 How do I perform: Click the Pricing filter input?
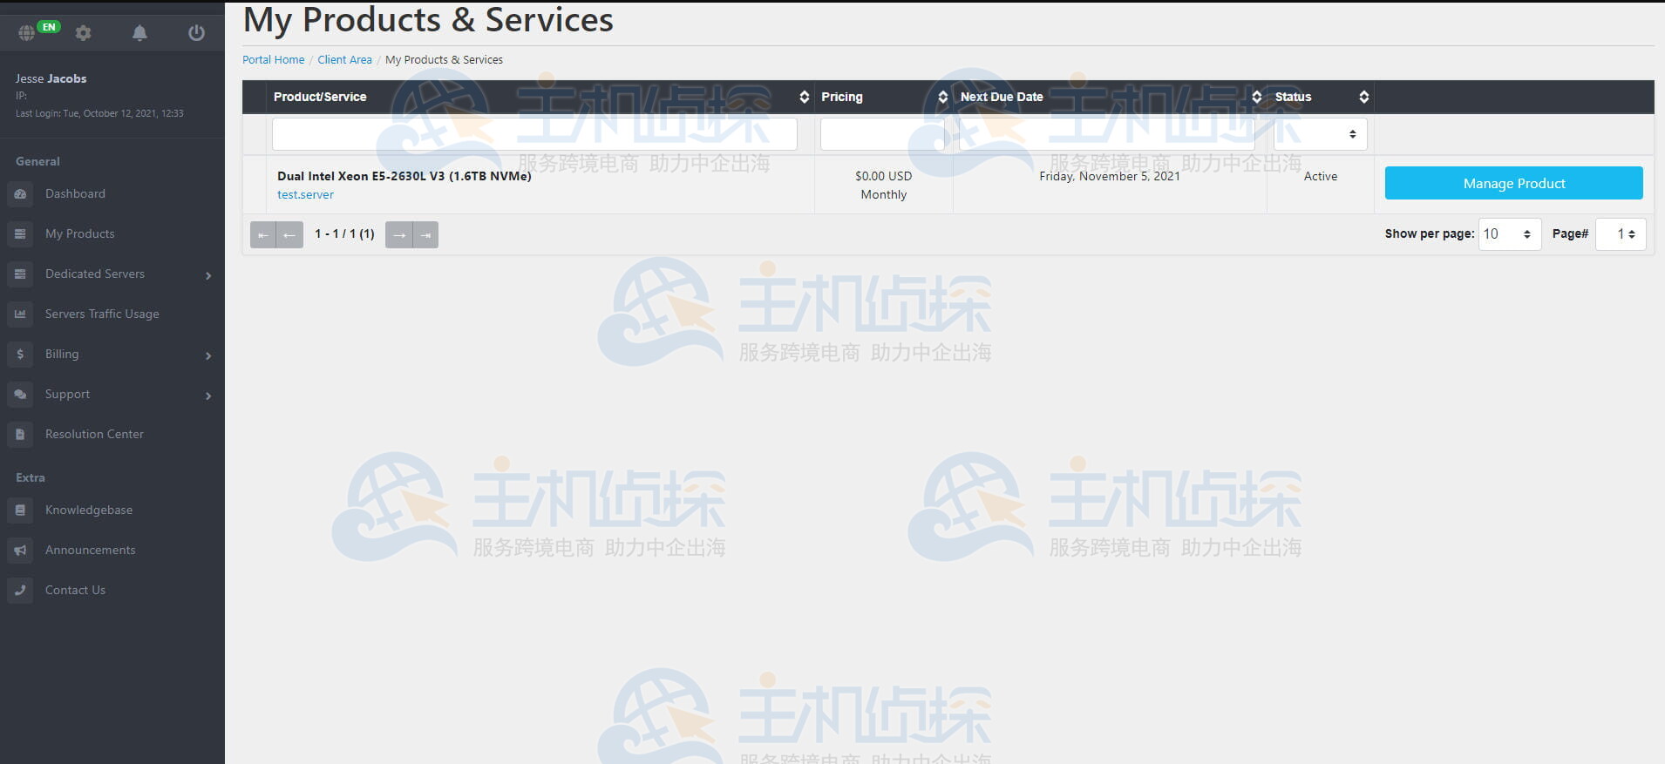pyautogui.click(x=882, y=134)
